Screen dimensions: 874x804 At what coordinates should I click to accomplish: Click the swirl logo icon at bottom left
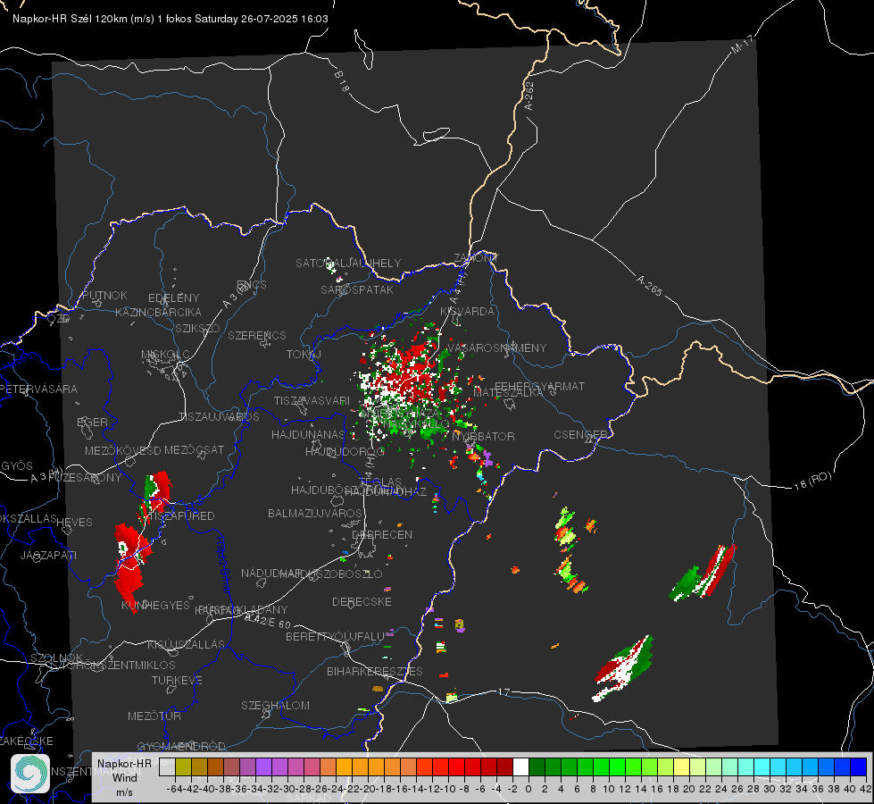tap(30, 774)
